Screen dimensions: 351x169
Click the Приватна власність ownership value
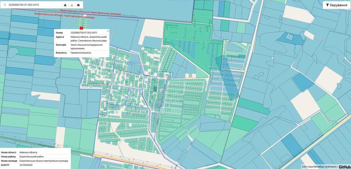(x=81, y=53)
